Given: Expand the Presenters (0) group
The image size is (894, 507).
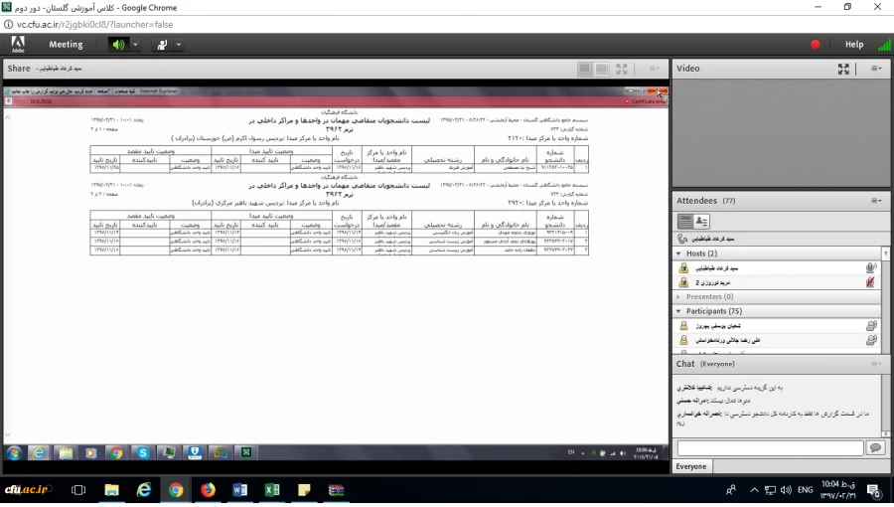Looking at the screenshot, I should tap(678, 296).
